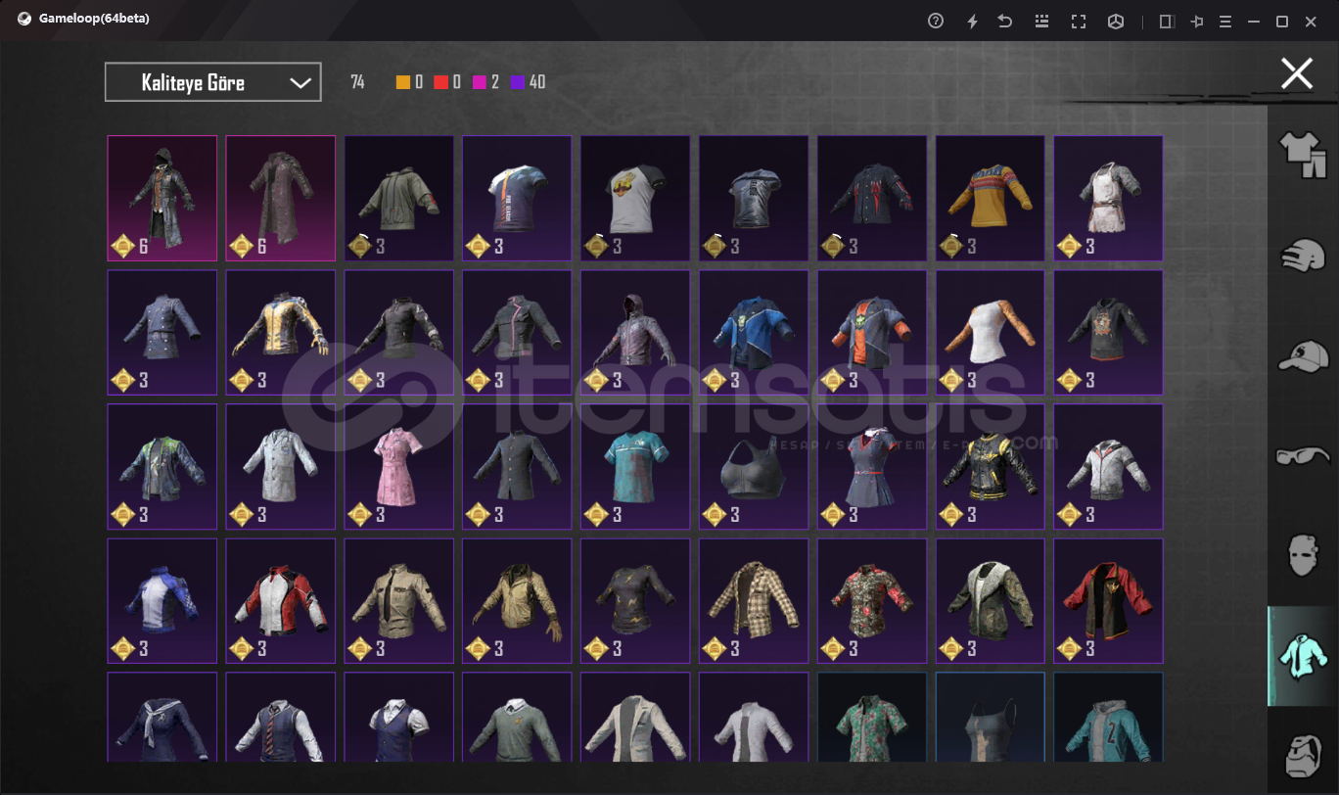
Task: Select the highlighted jacket category in the sidebar
Action: 1303,656
